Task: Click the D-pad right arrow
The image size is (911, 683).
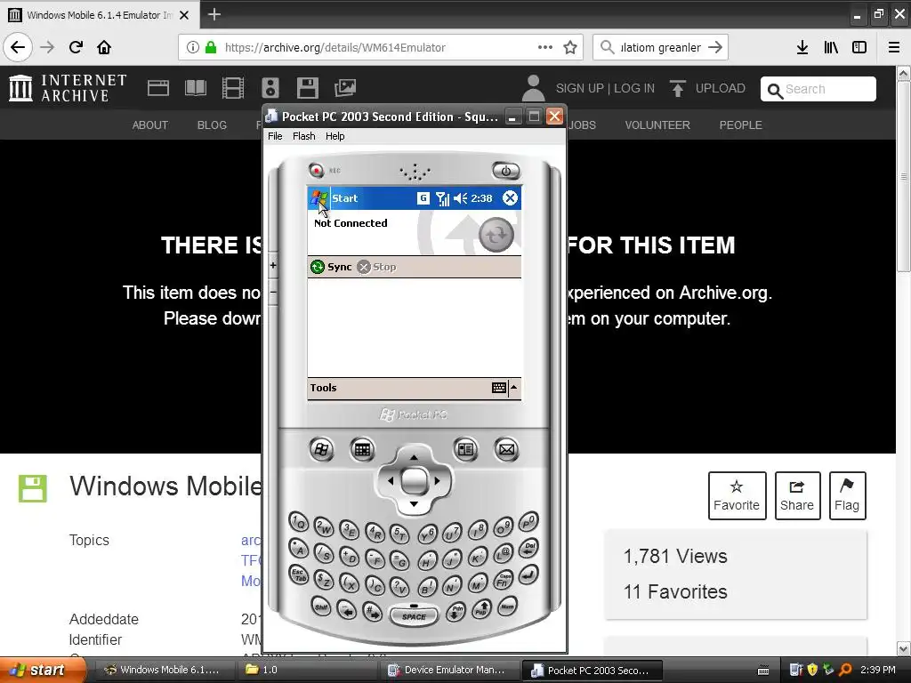Action: [438, 480]
